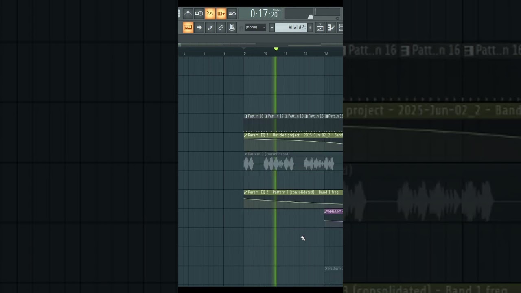This screenshot has height=293, width=521.
Task: Toggle multilink to controllers icon
Action: click(221, 27)
